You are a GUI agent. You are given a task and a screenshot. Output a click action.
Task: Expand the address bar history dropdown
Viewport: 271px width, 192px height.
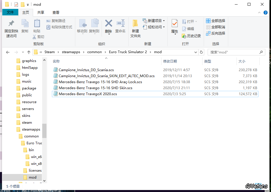coord(195,52)
